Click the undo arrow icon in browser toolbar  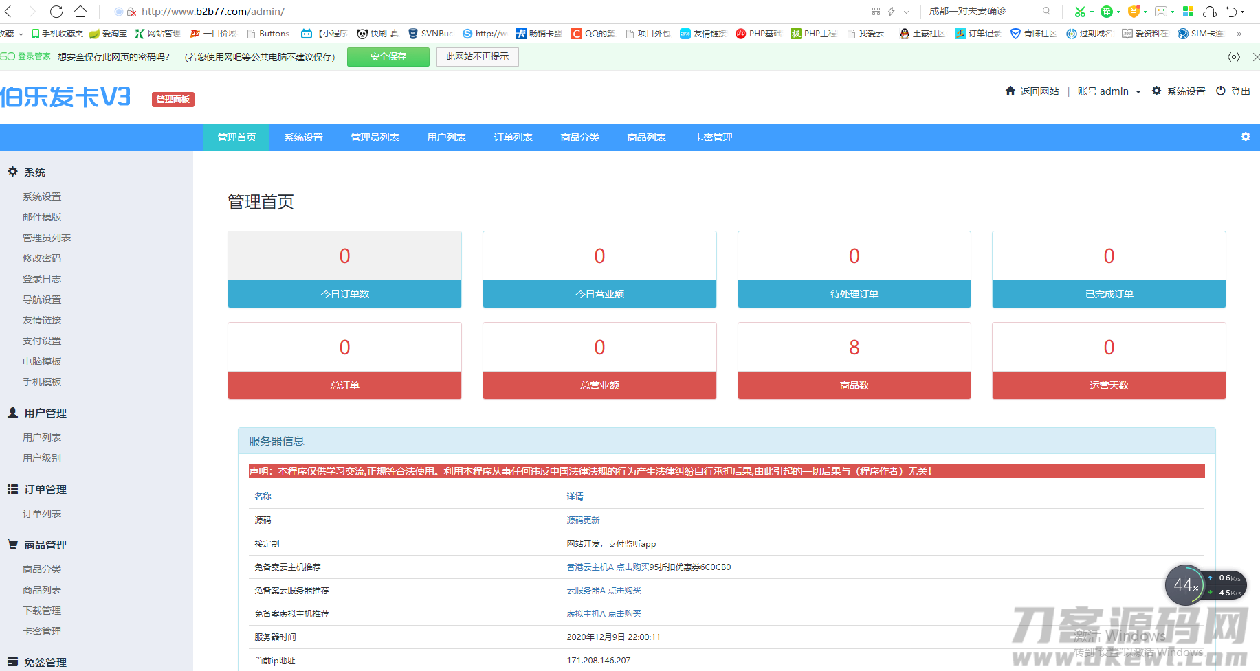1233,12
